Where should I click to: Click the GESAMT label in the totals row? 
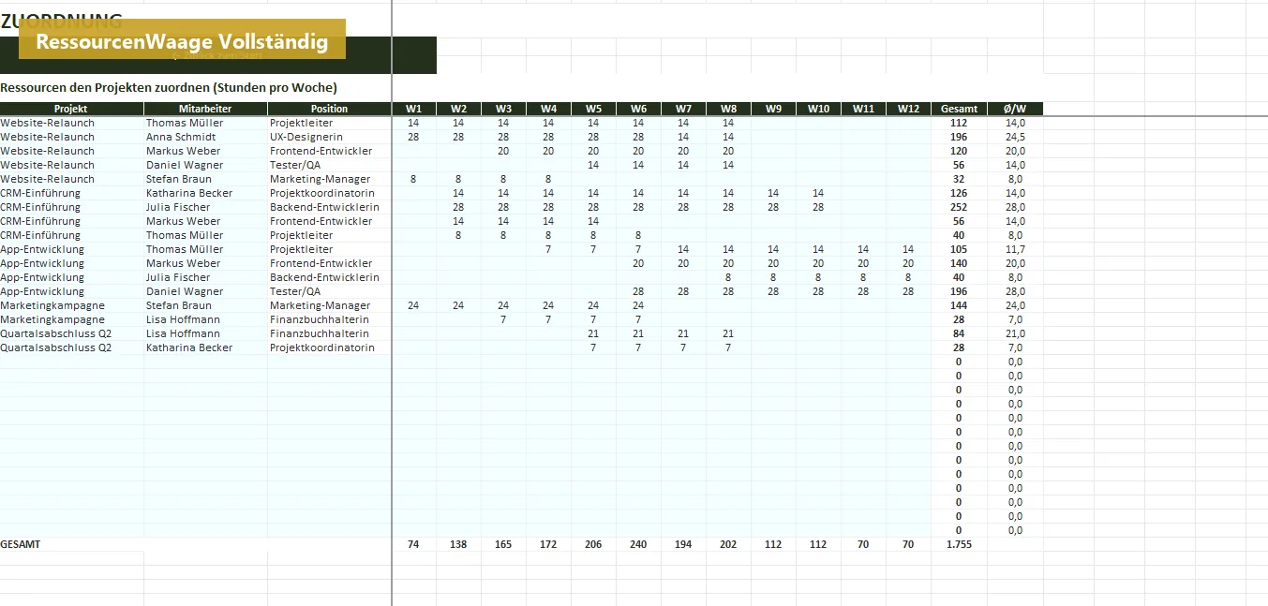tap(21, 544)
